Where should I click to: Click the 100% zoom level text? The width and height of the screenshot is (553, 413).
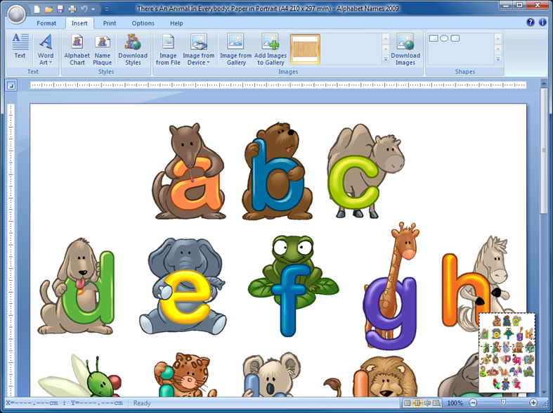point(455,402)
